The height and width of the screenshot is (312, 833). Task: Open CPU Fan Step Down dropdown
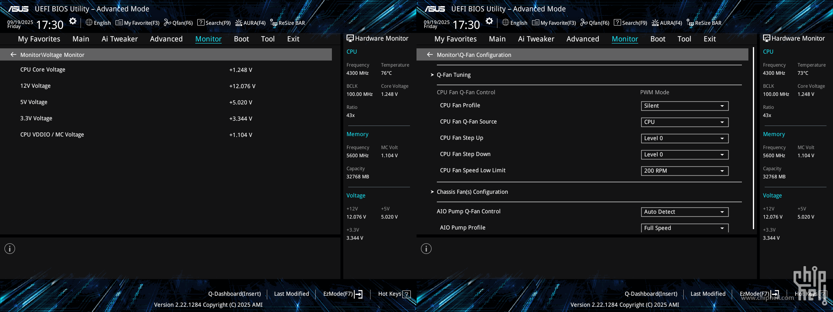[685, 154]
